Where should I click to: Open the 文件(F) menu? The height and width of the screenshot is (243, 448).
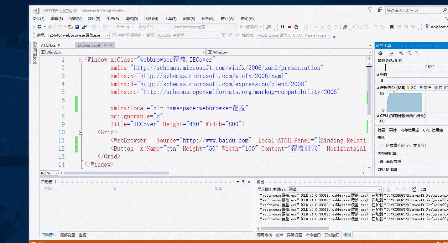[39, 19]
